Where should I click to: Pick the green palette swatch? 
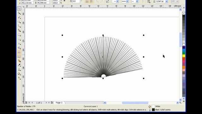pyautogui.click(x=184, y=53)
